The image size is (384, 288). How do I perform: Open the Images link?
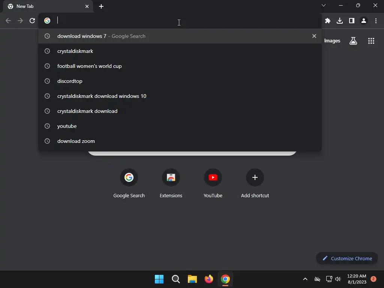pos(332,40)
